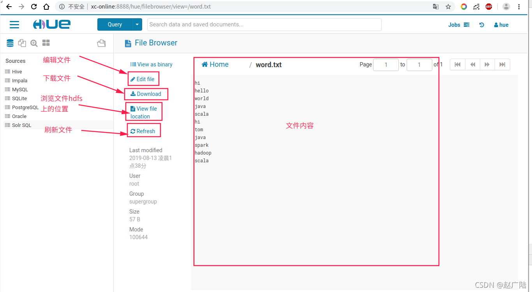Image resolution: width=532 pixels, height=292 pixels.
Task: Open the grid apps icon in left panel
Action: pyautogui.click(x=46, y=43)
